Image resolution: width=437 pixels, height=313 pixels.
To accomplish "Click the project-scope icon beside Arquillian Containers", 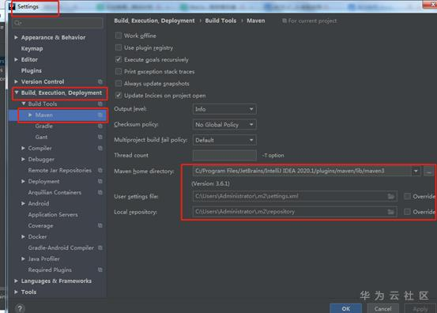I will (x=100, y=192).
